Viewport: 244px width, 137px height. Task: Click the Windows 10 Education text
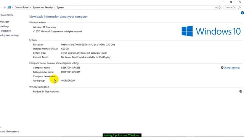pyautogui.click(x=44, y=27)
